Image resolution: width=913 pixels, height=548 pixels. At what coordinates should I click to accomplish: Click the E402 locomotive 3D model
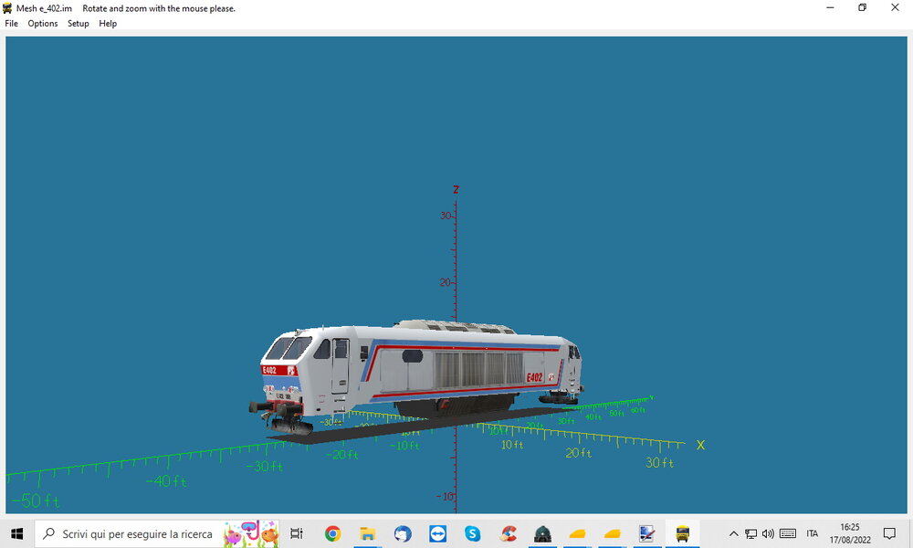click(416, 378)
